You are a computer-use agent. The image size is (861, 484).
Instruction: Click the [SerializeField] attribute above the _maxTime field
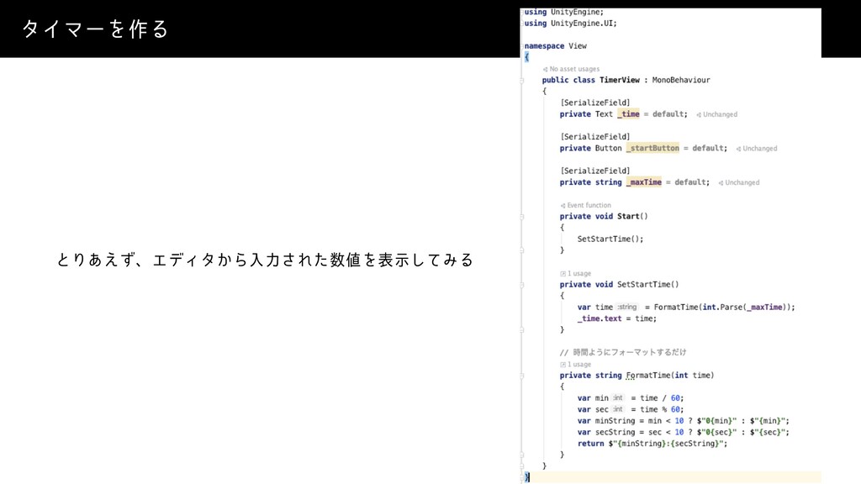(595, 171)
